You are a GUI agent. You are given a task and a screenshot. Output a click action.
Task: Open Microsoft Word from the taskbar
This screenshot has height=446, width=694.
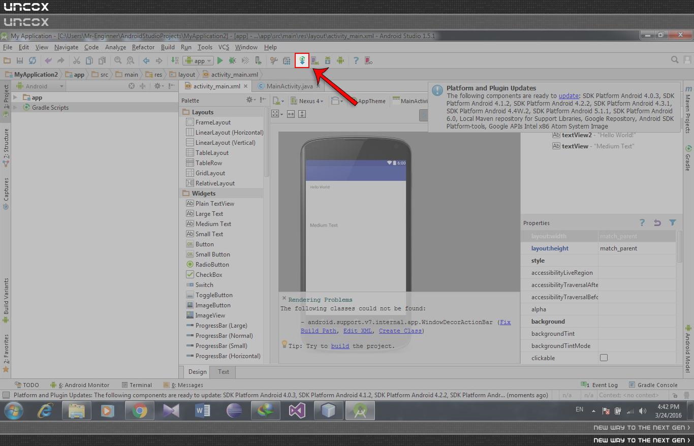(x=203, y=410)
